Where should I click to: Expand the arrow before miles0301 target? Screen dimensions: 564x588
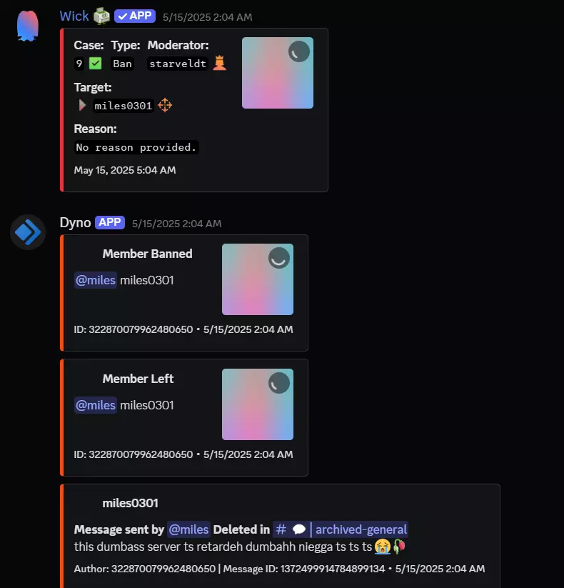82,105
